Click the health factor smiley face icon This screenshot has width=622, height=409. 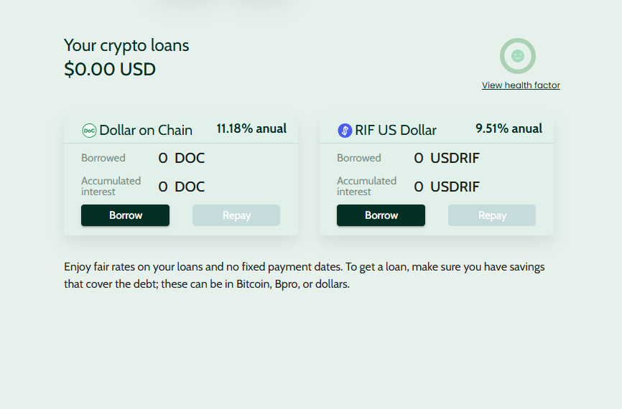pyautogui.click(x=518, y=56)
